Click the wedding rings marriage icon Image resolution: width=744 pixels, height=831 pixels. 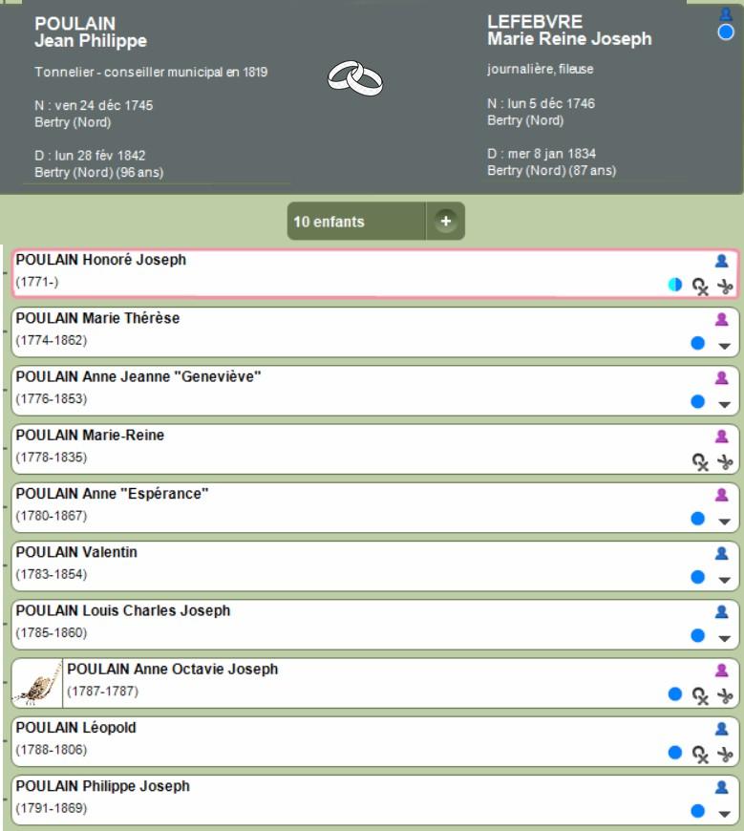pyautogui.click(x=355, y=78)
